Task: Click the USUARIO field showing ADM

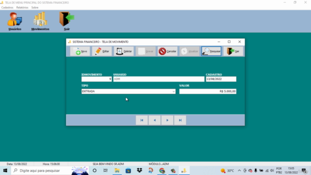Action: (159, 79)
